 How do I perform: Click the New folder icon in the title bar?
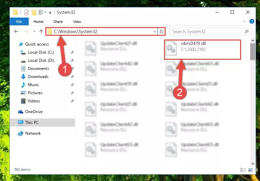coord(34,12)
